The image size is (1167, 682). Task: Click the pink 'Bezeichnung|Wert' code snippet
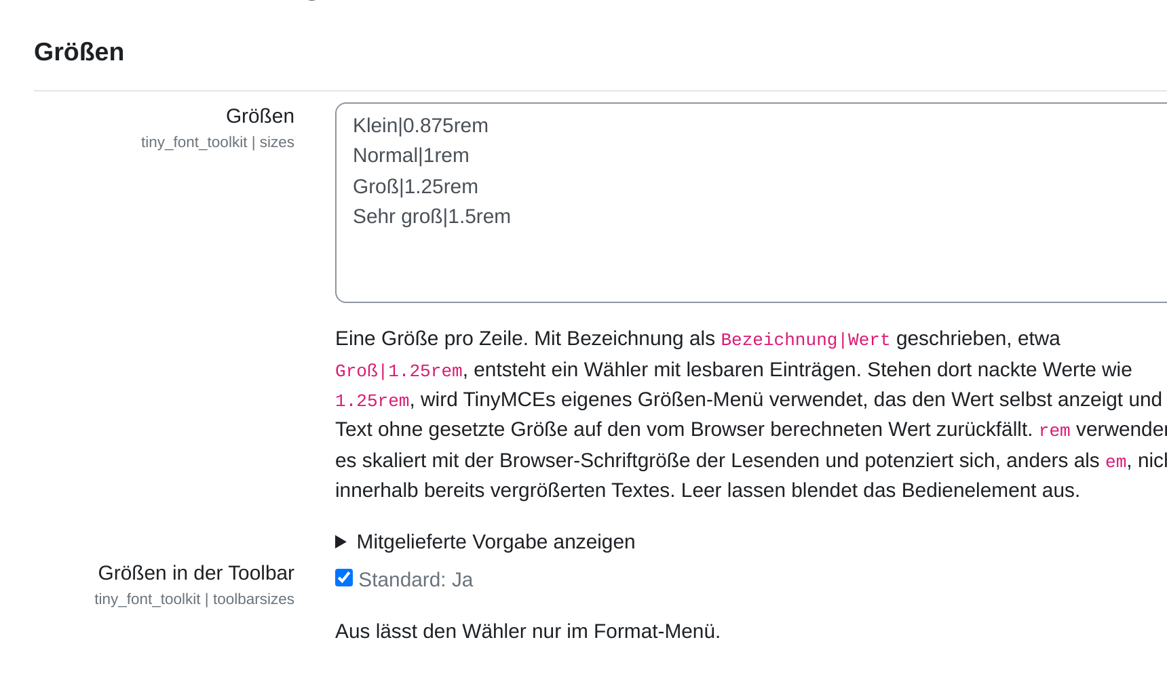[805, 340]
